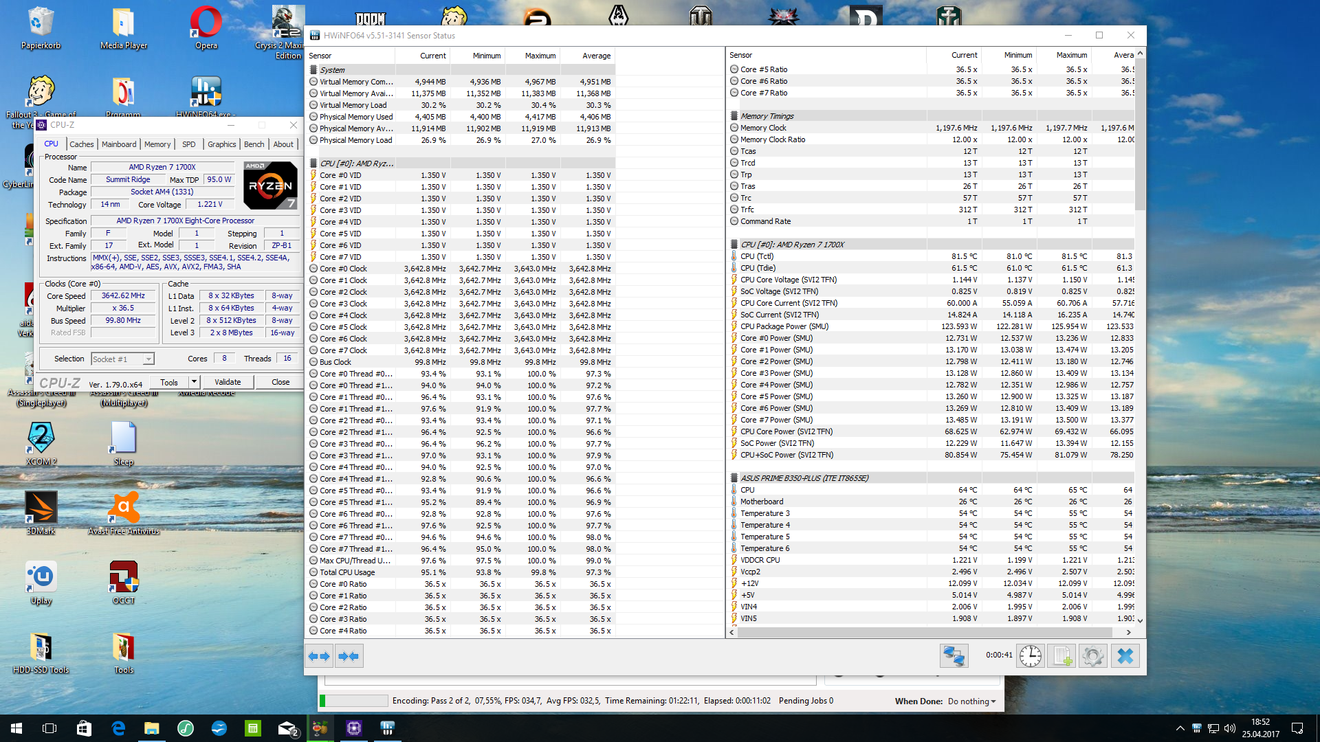The height and width of the screenshot is (742, 1320).
Task: Switch to HWiNFO via taskbar icon
Action: coord(388,728)
